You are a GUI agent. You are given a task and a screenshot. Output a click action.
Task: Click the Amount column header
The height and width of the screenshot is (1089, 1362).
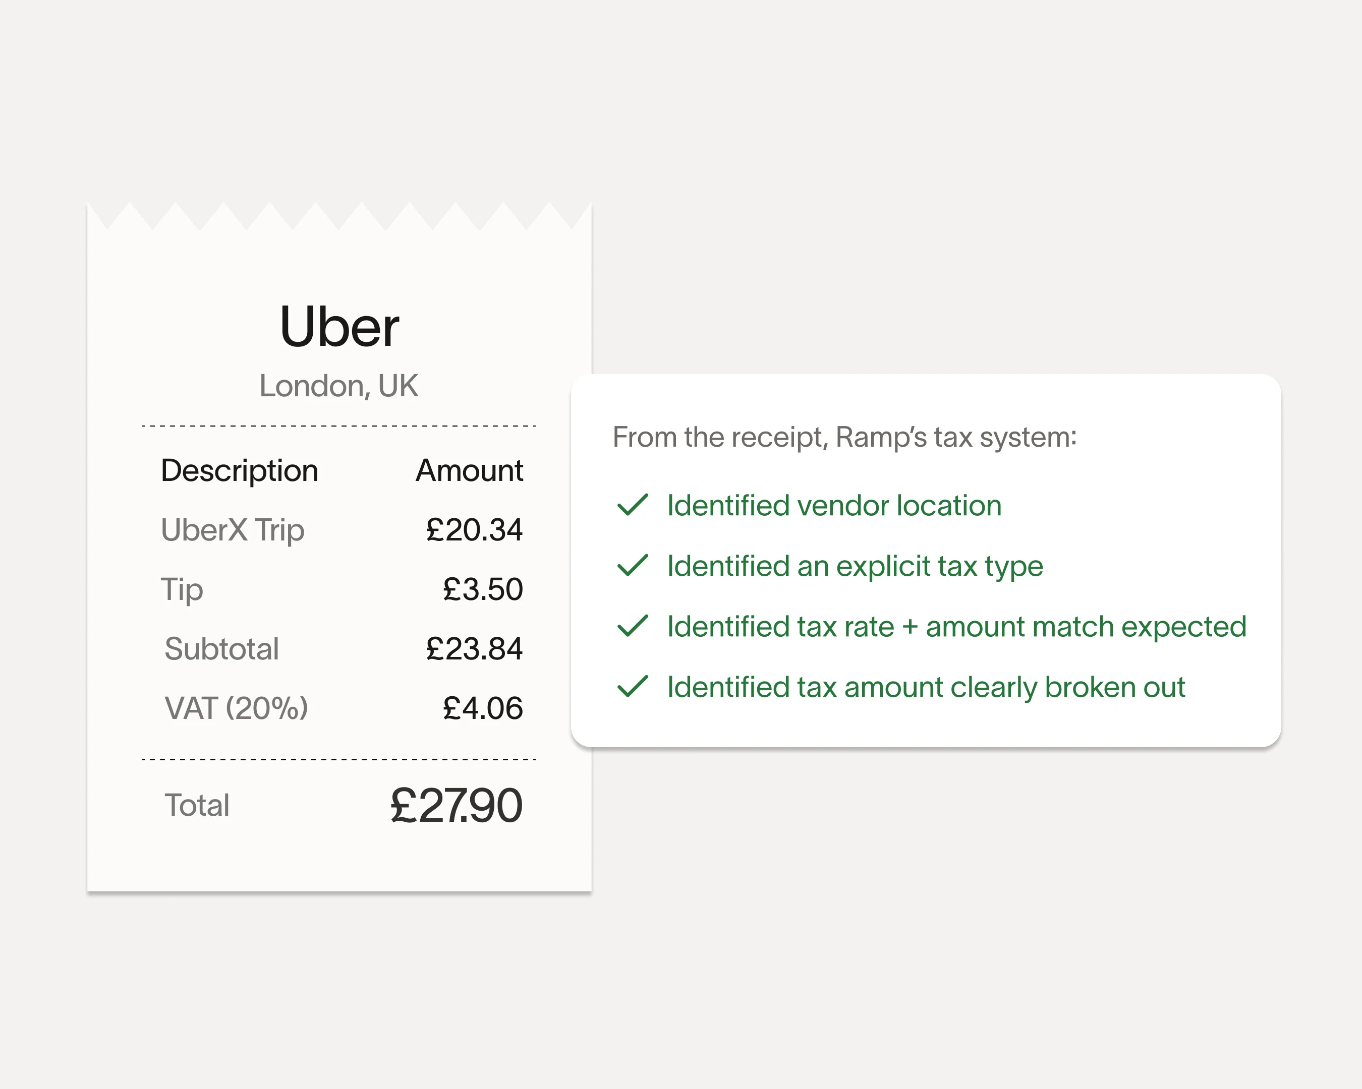pos(469,470)
